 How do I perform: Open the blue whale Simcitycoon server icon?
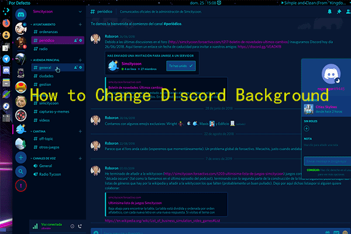pyautogui.click(x=21, y=129)
